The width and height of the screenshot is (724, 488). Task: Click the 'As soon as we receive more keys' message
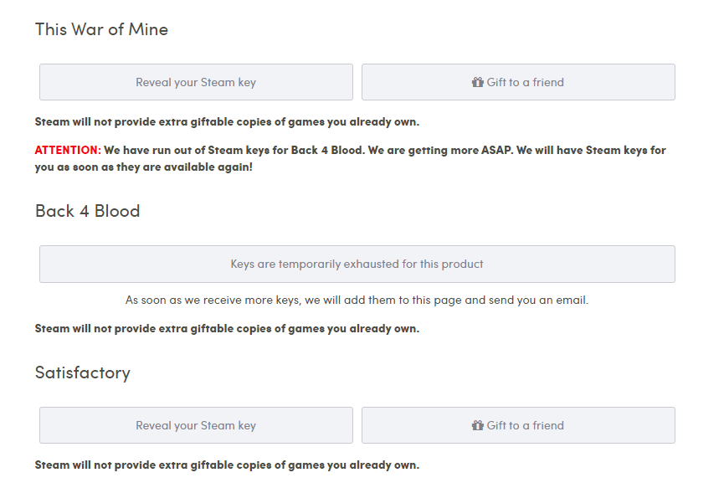pos(357,301)
